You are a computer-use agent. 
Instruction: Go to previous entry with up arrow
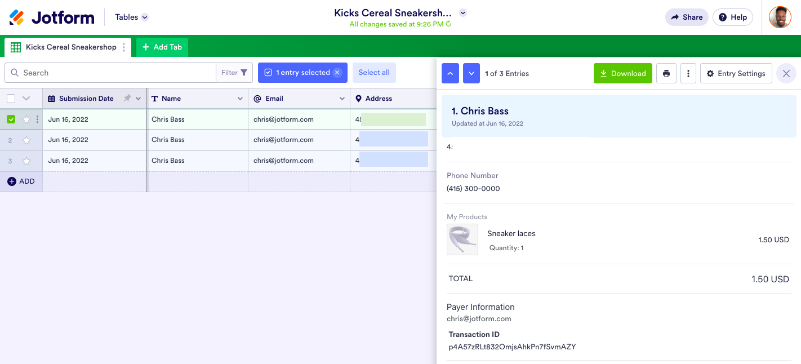tap(450, 73)
